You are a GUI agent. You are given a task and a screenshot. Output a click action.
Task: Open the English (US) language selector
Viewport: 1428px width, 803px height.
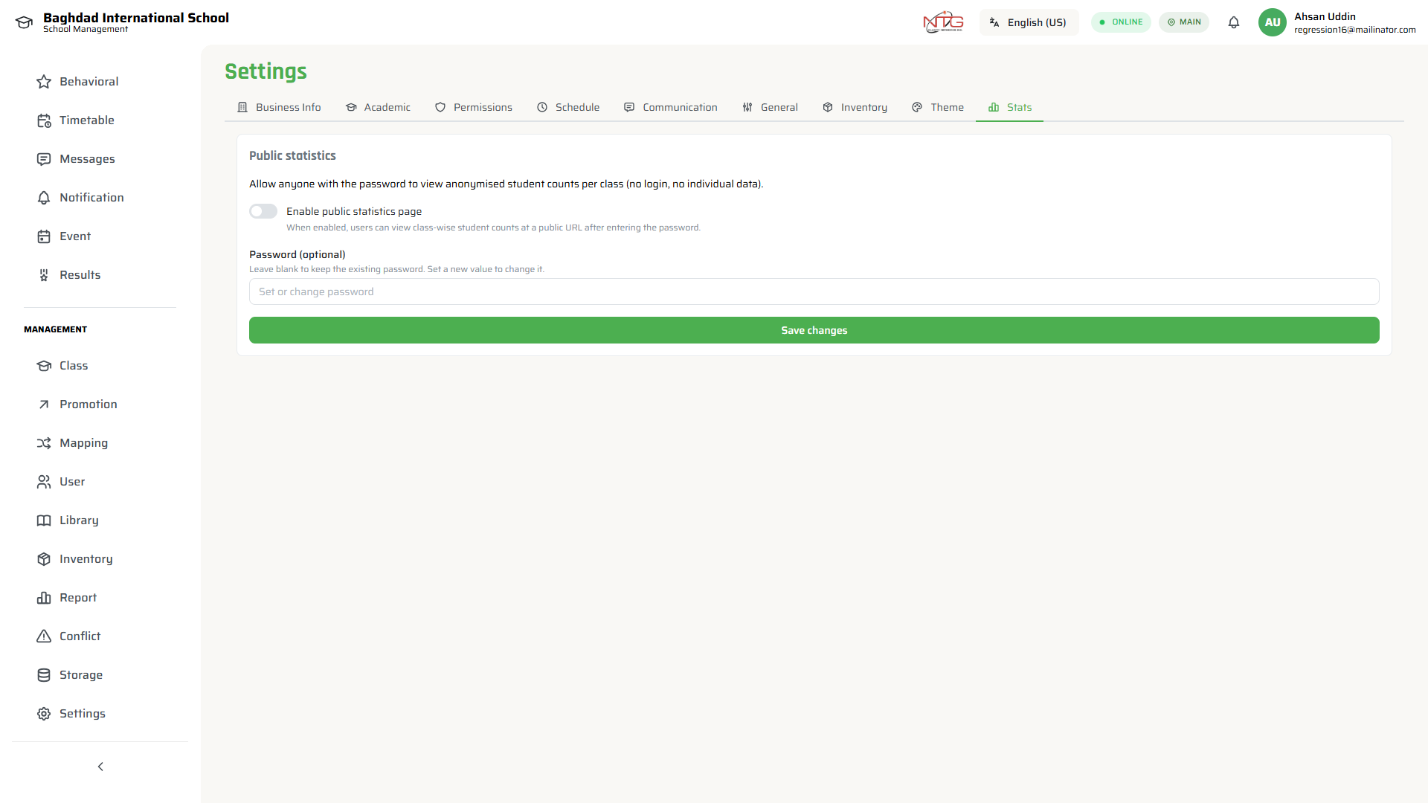coord(1029,22)
